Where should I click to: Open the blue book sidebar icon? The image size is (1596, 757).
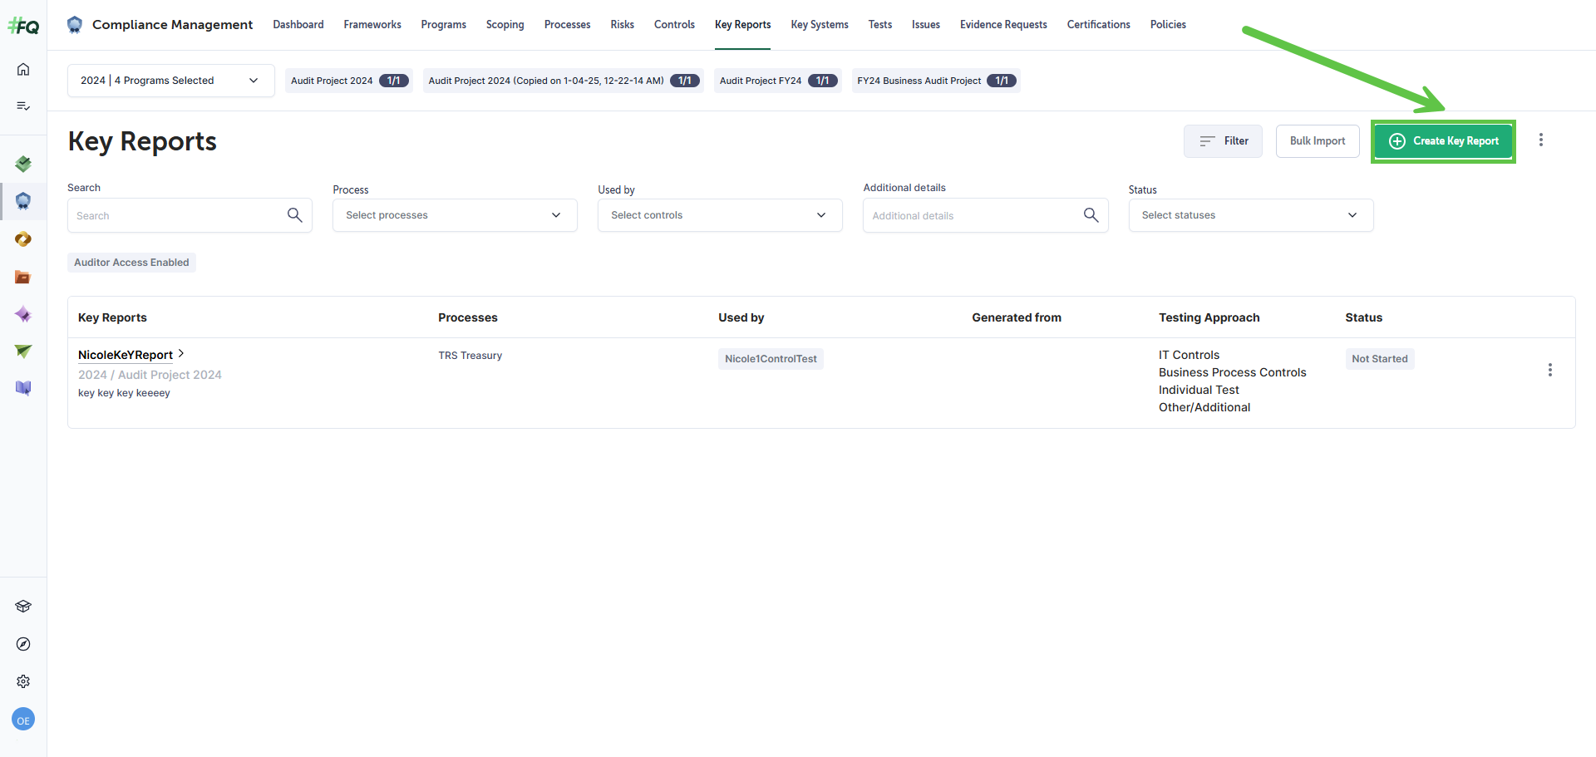coord(23,388)
